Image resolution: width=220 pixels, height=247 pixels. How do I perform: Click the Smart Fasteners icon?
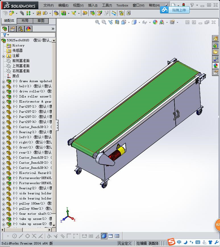pyautogui.click(x=39, y=13)
